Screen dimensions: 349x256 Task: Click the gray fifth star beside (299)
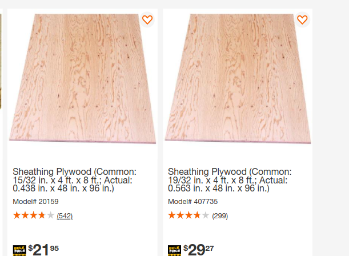(206, 215)
